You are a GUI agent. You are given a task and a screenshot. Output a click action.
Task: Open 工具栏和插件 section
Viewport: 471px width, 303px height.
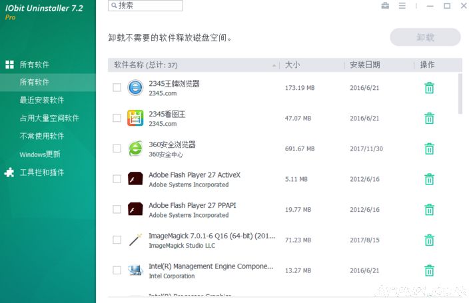pos(42,172)
